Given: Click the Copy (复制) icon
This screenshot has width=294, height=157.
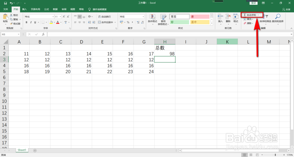Looking at the screenshot, I should tap(11, 19).
